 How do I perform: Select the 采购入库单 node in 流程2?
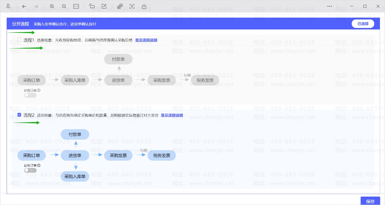click(75, 176)
